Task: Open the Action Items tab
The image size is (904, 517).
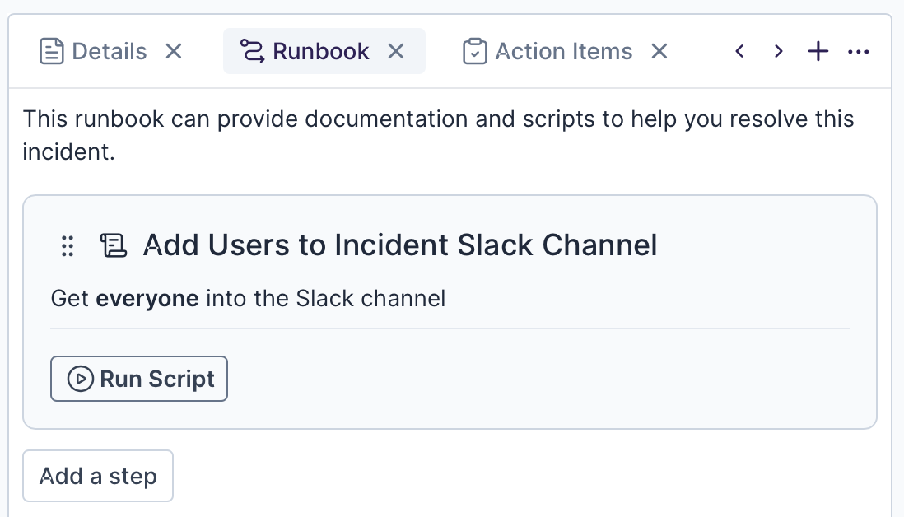Action: [564, 52]
